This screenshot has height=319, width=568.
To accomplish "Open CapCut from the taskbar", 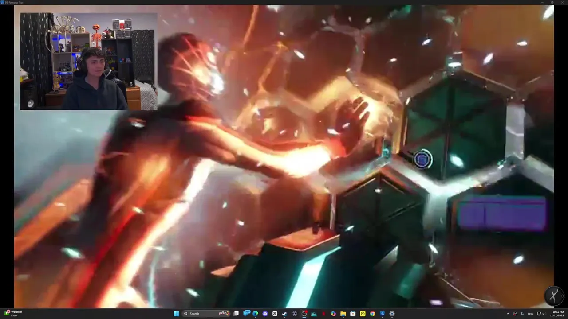I will click(x=275, y=314).
